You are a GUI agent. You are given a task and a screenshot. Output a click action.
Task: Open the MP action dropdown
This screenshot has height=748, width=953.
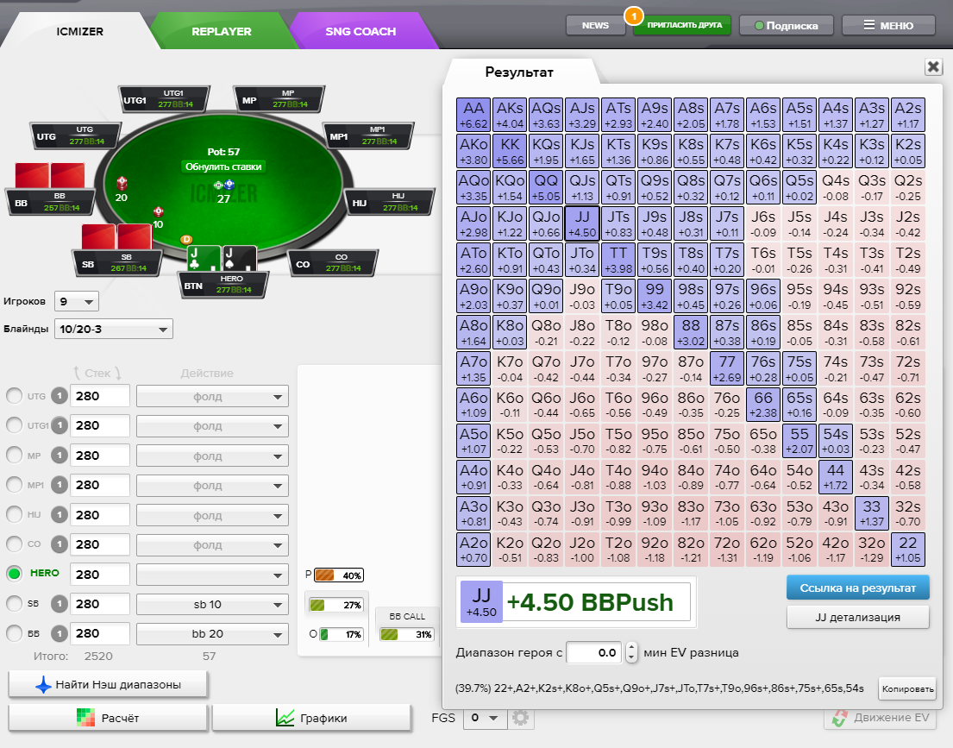pyautogui.click(x=212, y=456)
